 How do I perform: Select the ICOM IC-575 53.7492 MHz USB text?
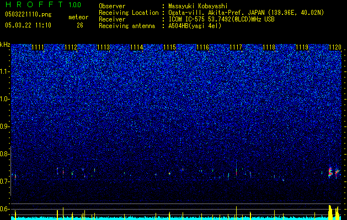222,19
